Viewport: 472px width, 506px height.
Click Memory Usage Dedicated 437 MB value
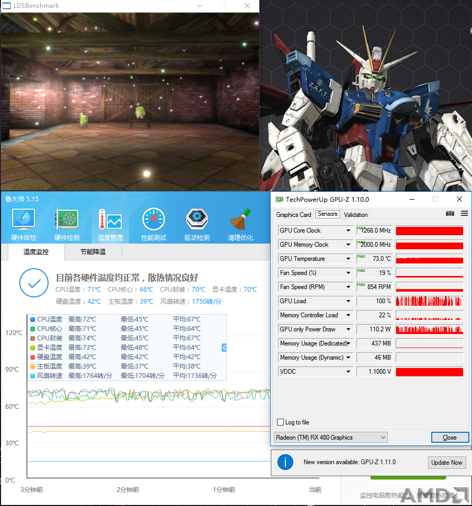point(375,343)
